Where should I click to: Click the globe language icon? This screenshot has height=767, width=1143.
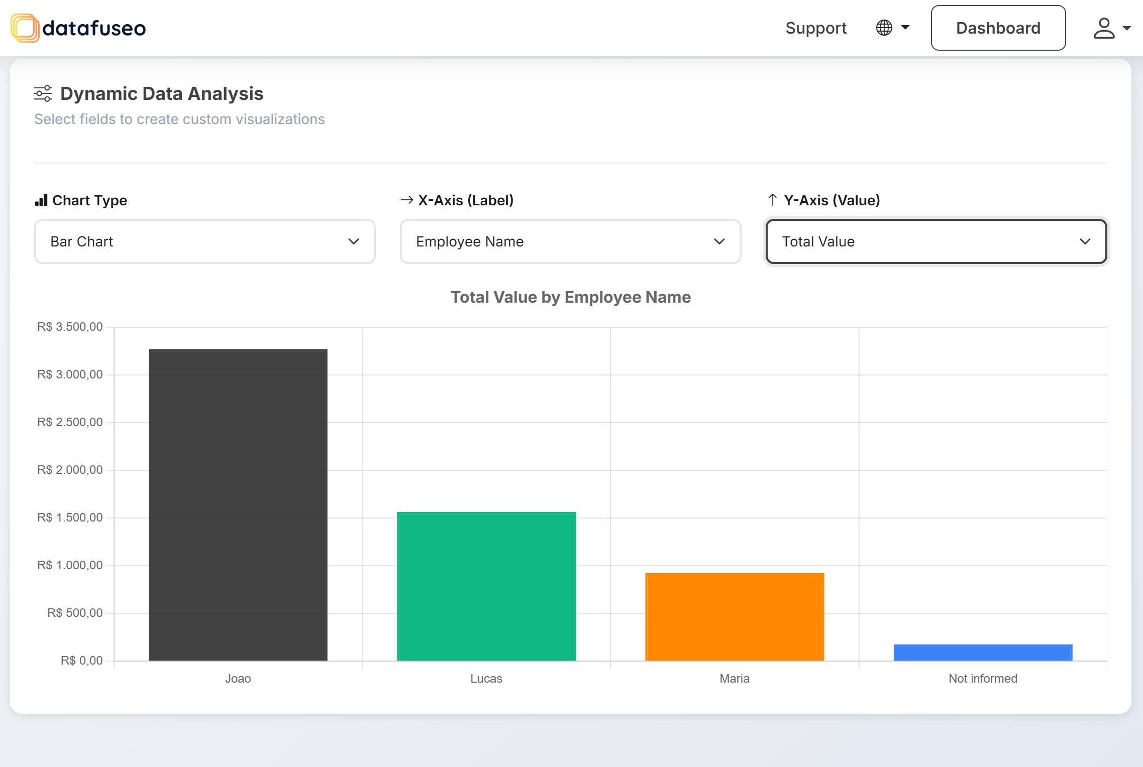pos(884,28)
